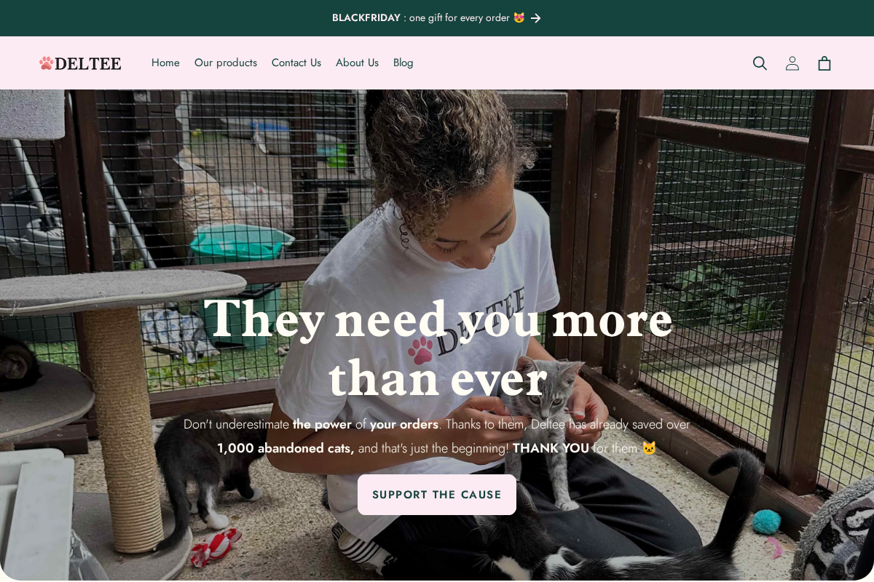
Task: Open the search magnifier icon
Action: pyautogui.click(x=760, y=63)
